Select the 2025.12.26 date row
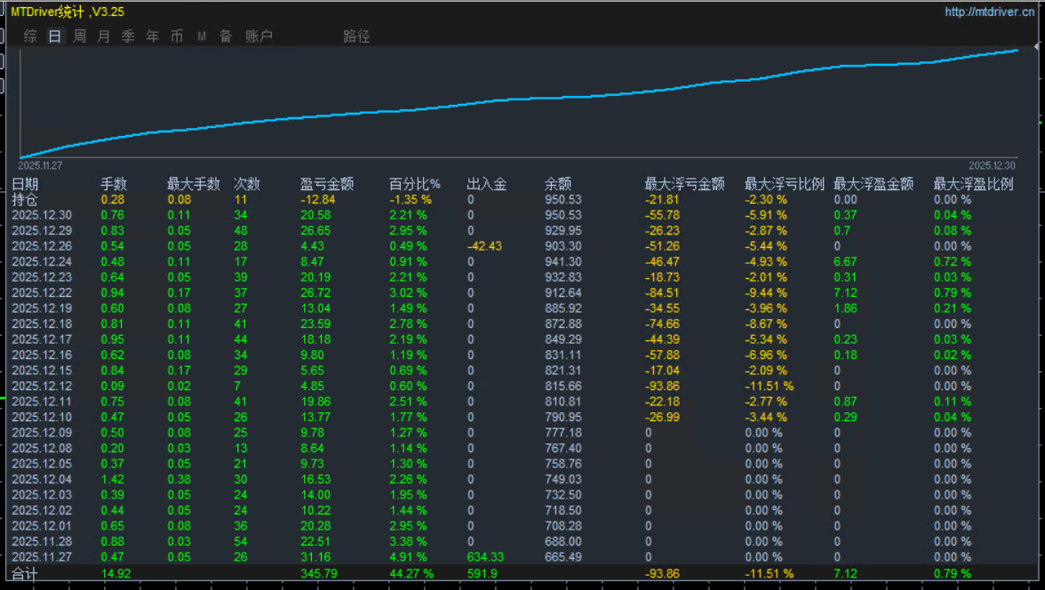Screen dimensions: 1045x590 coord(522,246)
